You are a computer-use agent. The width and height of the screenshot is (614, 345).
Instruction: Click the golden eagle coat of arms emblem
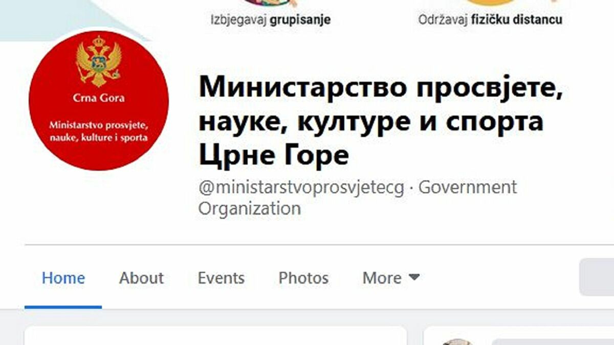coord(99,61)
